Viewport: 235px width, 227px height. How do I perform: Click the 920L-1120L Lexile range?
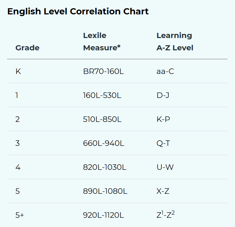pos(103,215)
